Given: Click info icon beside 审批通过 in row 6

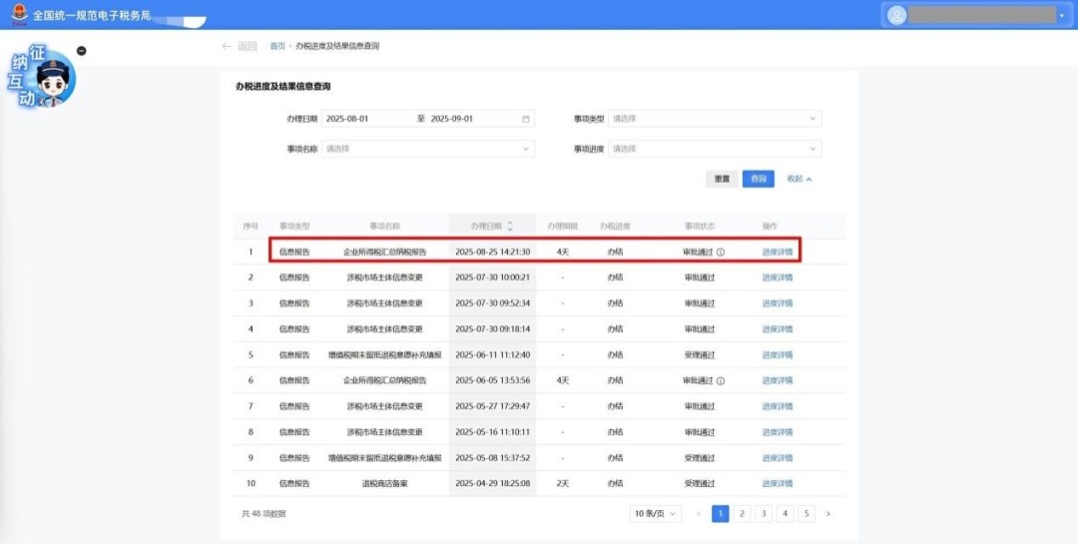Looking at the screenshot, I should (721, 380).
